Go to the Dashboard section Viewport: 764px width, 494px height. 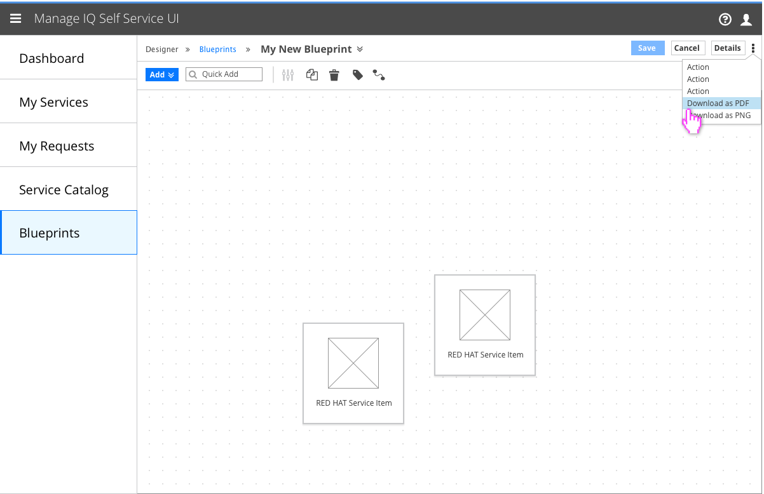point(52,58)
